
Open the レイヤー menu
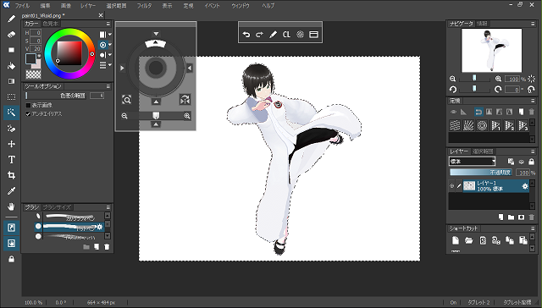tap(88, 6)
